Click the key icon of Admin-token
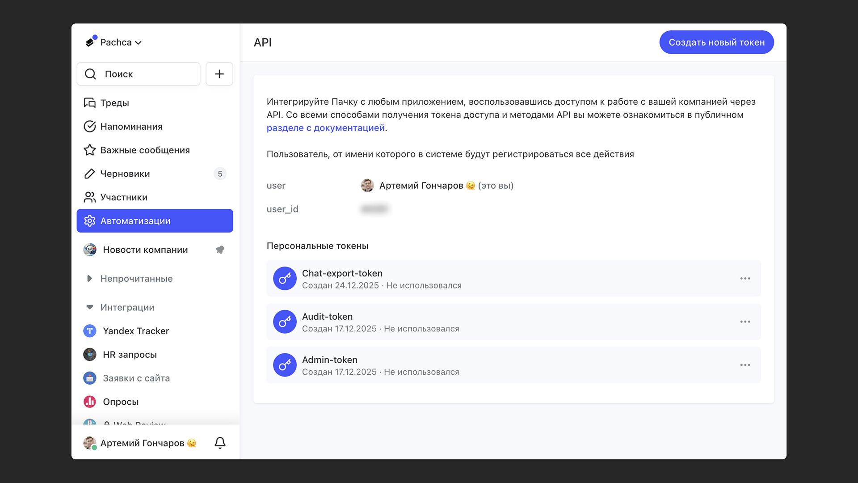Viewport: 858px width, 483px height. point(285,365)
